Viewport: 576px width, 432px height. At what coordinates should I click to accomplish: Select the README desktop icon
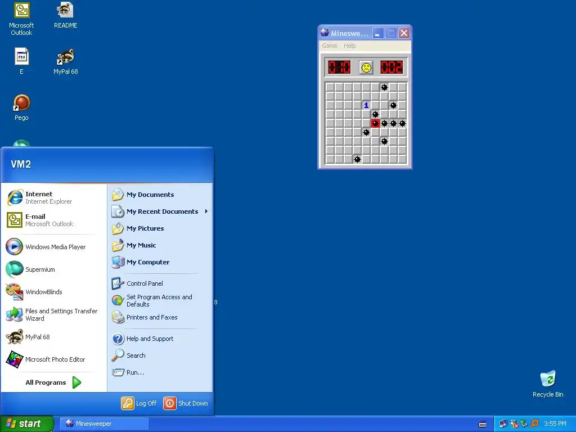(x=65, y=15)
